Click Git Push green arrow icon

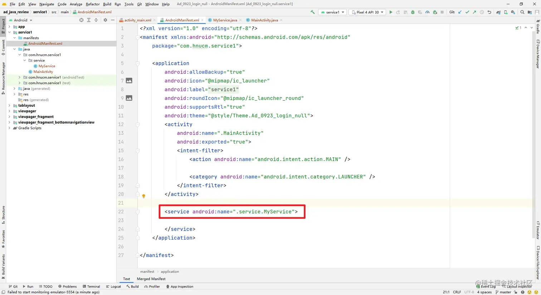(474, 12)
